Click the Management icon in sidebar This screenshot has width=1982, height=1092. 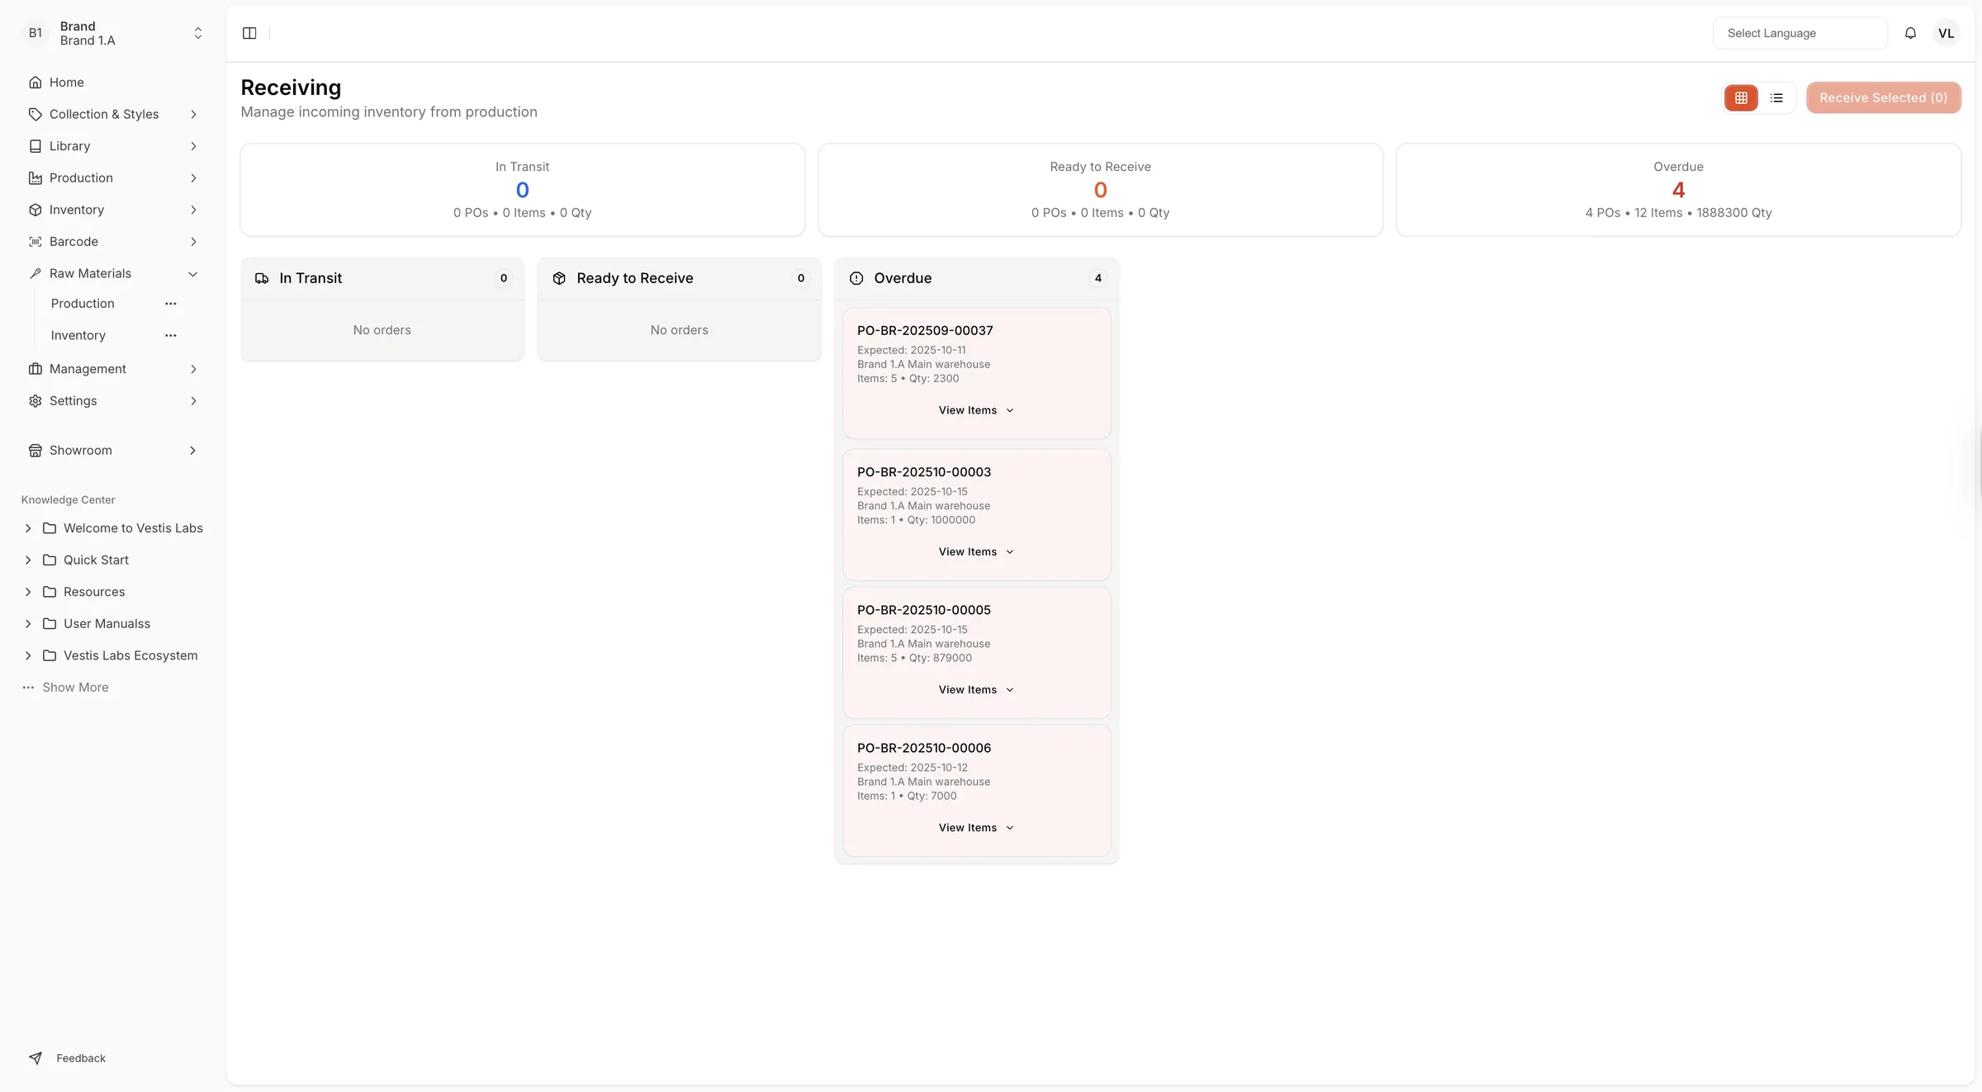pos(35,369)
